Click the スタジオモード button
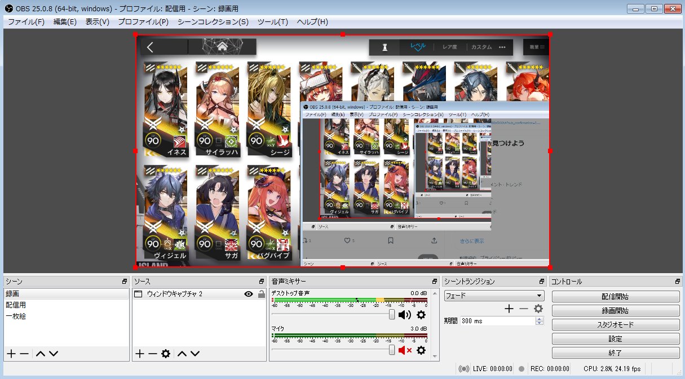Screen dimensions: 685x379 [616, 325]
